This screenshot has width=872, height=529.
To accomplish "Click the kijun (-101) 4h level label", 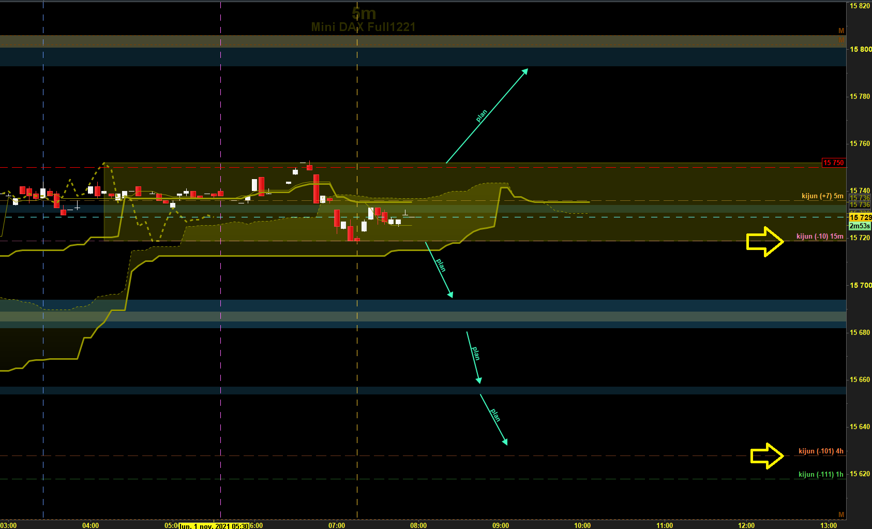I will [x=821, y=451].
